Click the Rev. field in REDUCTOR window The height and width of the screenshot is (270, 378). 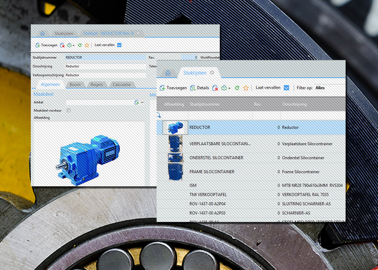coord(189,57)
